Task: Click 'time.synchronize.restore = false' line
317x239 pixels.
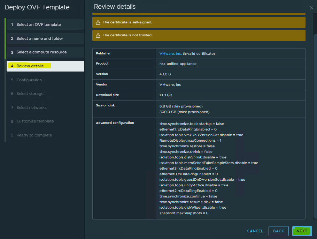Action: pos(187,146)
